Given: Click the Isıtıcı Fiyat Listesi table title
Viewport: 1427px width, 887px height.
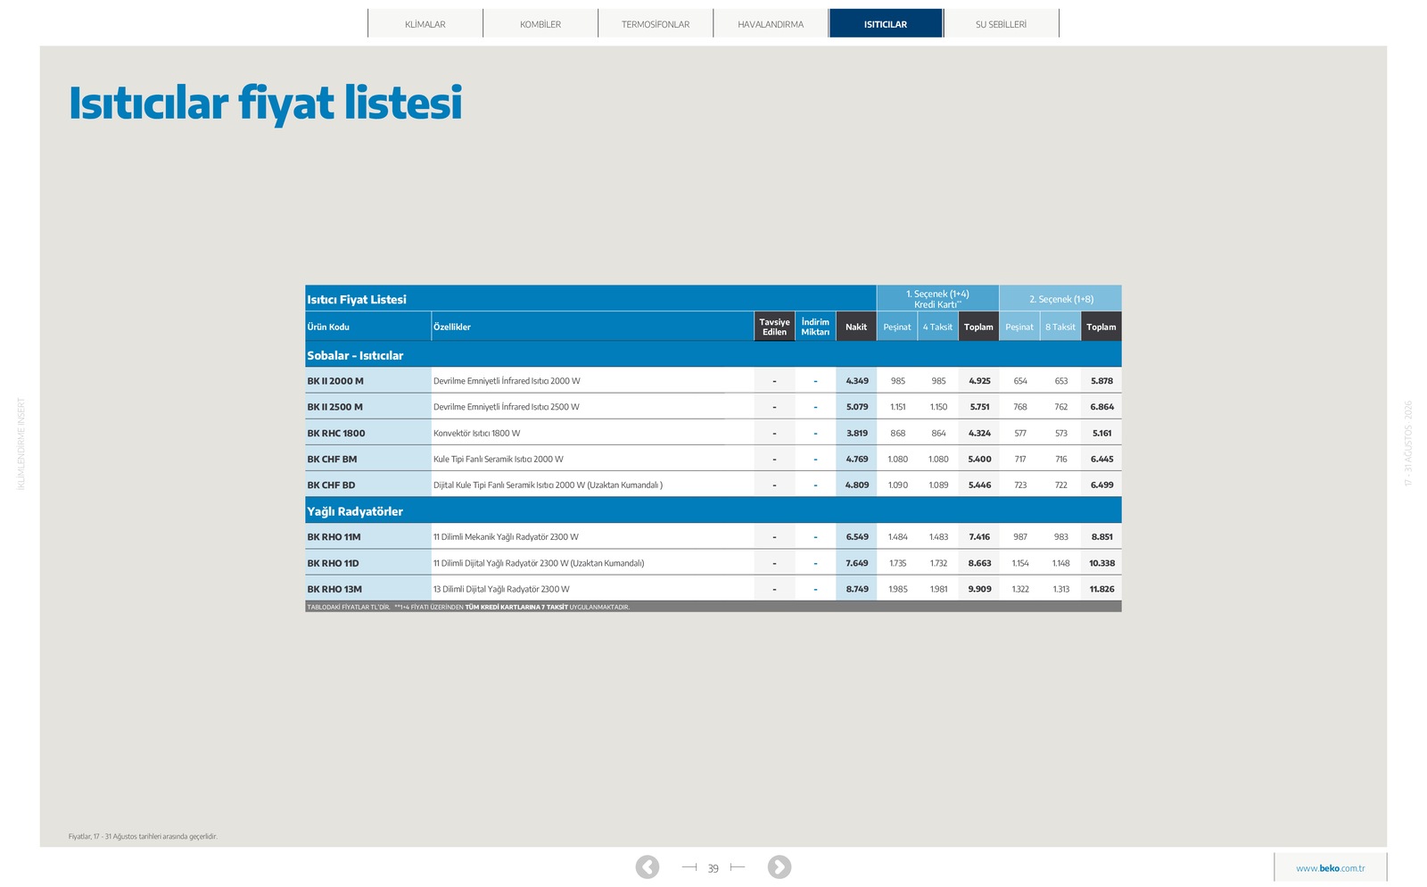Looking at the screenshot, I should [x=357, y=299].
